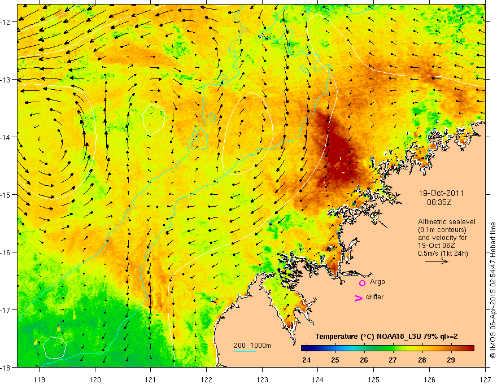
Task: Click the longitude label 120
Action: 95,379
